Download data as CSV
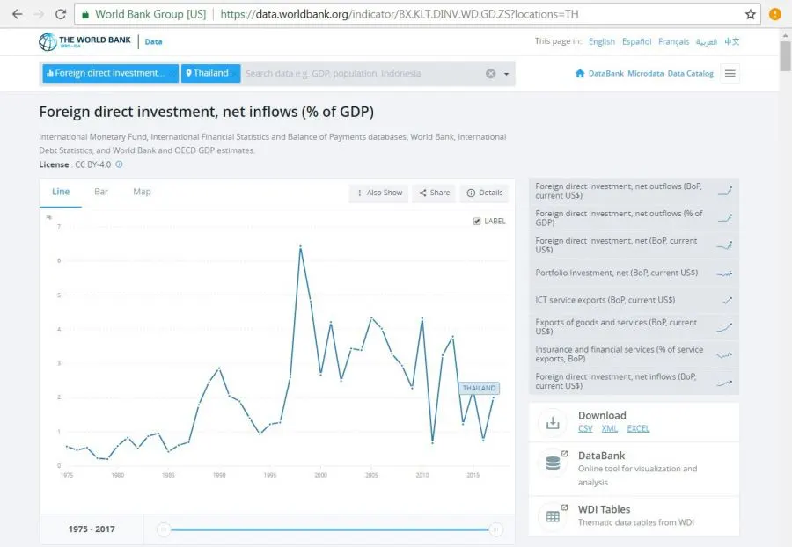This screenshot has height=547, width=792. pyautogui.click(x=585, y=428)
